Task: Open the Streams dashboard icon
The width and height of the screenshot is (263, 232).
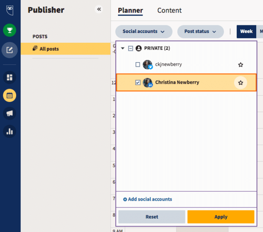Action: click(9, 77)
